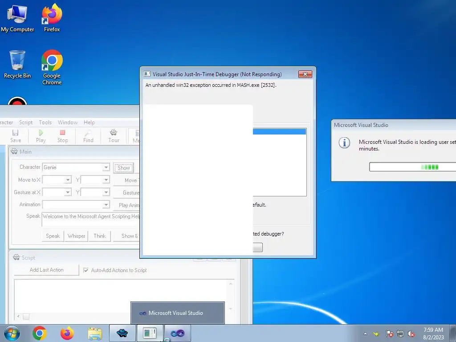Screen dimensions: 456x342
Task: Click the Find toolbar icon
Action: 88,136
